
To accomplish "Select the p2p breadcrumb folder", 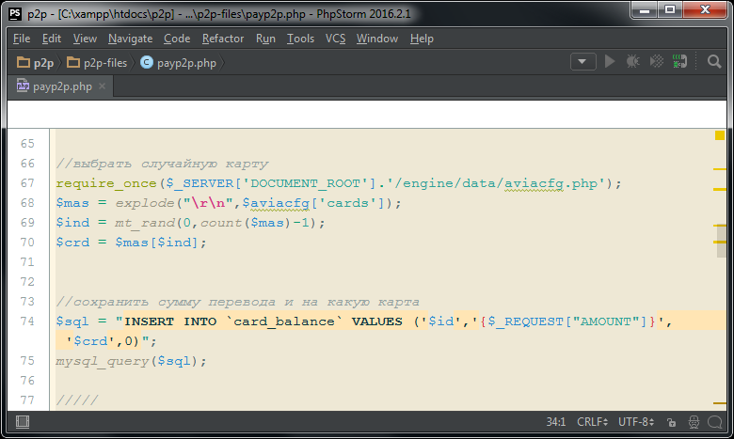I will click(x=35, y=63).
